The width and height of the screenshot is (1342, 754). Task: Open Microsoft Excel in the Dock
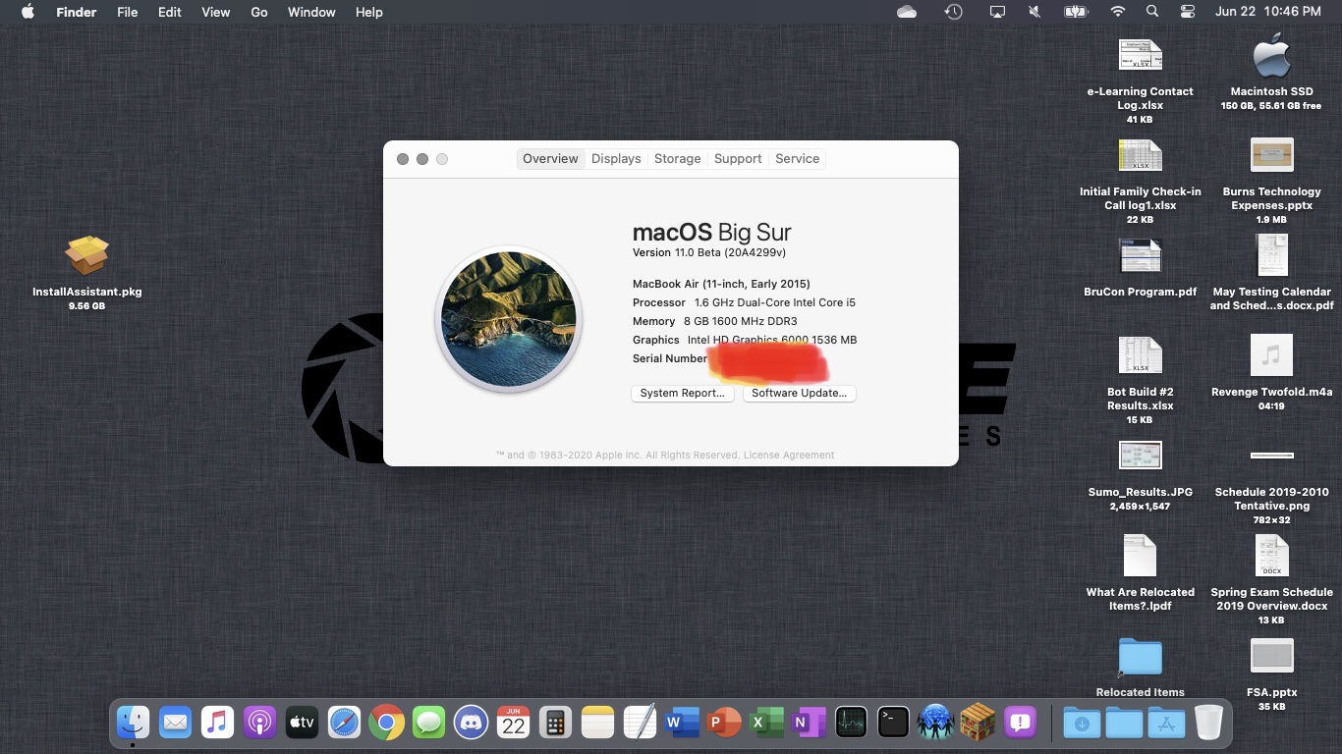point(766,724)
